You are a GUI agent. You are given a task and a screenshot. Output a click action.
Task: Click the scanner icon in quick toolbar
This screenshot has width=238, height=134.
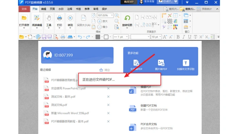click(x=70, y=37)
